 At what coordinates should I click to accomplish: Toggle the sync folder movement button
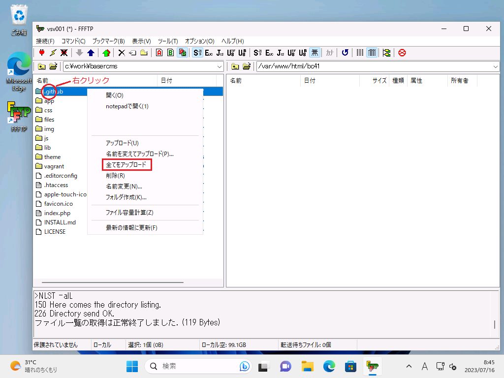(386, 53)
